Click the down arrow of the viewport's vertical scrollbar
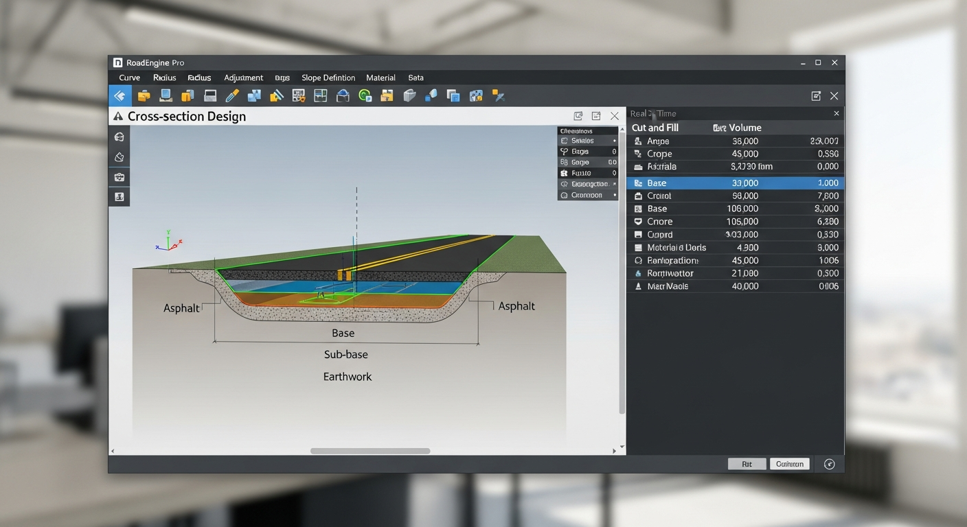Image resolution: width=967 pixels, height=527 pixels. pyautogui.click(x=623, y=446)
